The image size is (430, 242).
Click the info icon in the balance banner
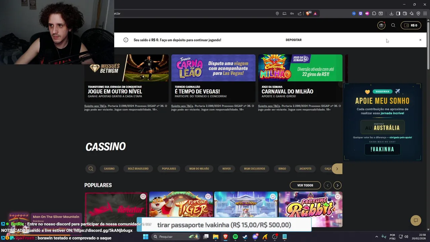[126, 40]
